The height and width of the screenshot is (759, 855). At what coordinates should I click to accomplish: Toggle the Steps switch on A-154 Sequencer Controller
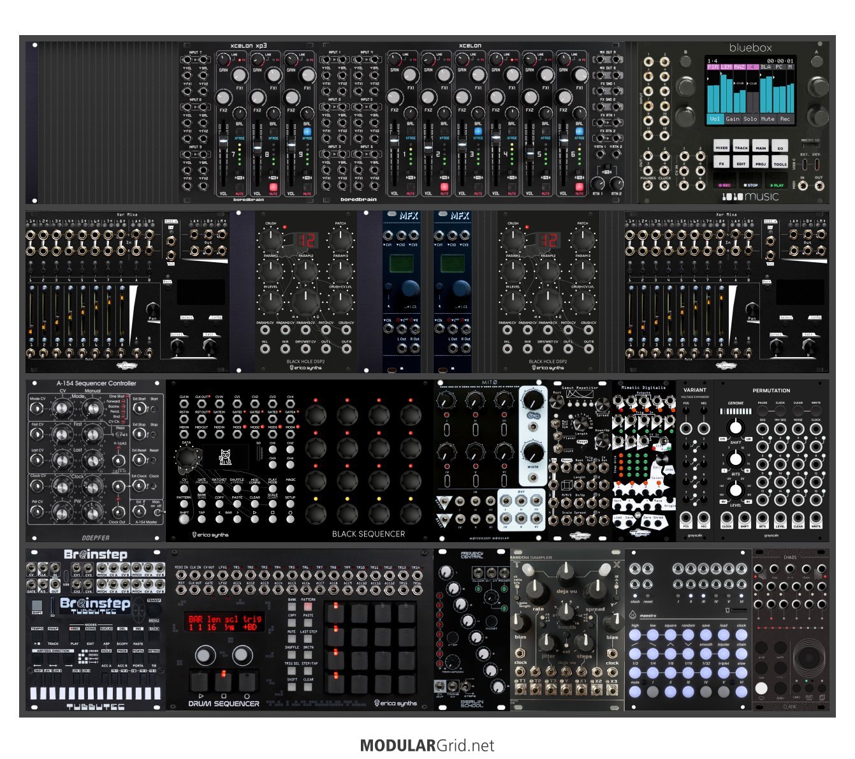coord(118,435)
